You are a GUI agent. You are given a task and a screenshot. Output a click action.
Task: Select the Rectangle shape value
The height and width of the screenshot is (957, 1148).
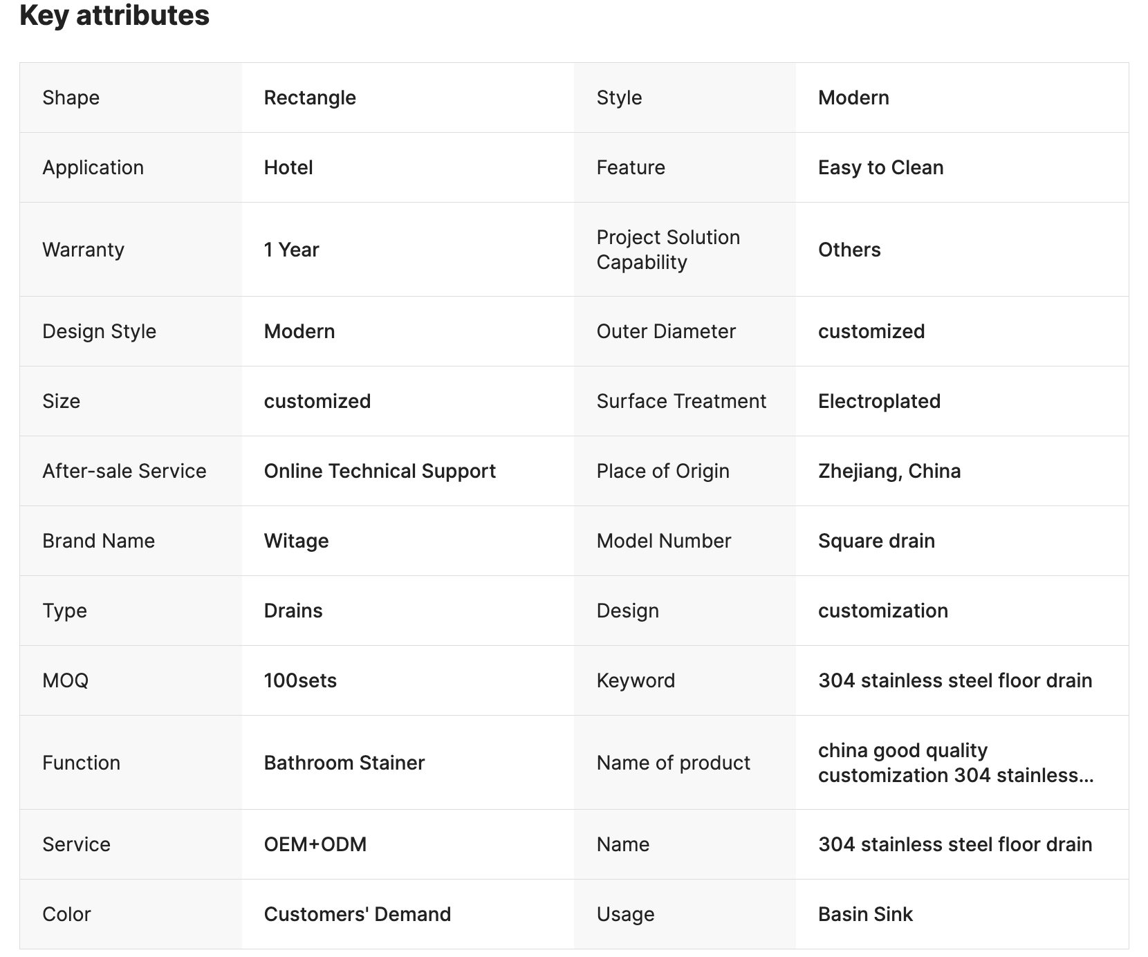pos(310,97)
